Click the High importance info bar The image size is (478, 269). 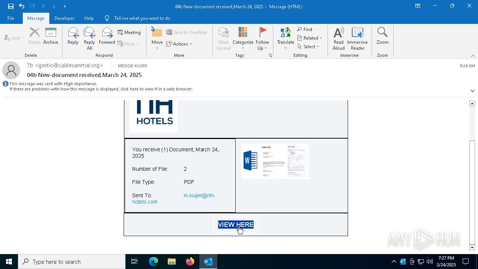[x=101, y=86]
